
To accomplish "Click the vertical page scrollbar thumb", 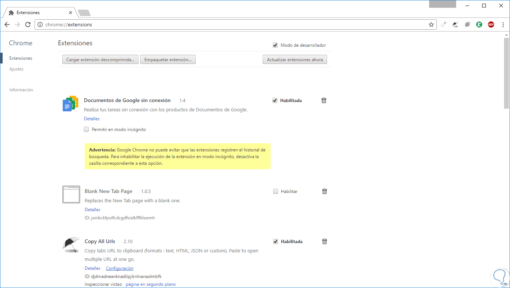I will [506, 73].
